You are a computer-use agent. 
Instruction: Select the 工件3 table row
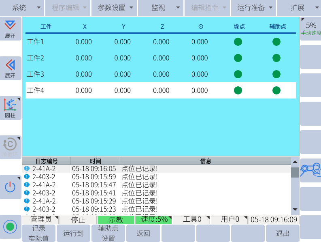click(161, 74)
